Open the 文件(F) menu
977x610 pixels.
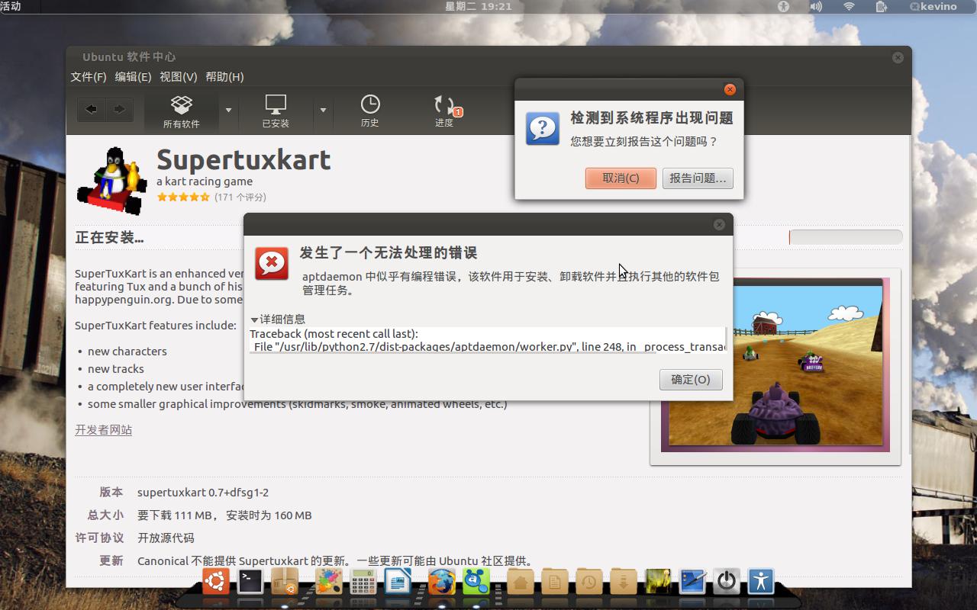(89, 76)
